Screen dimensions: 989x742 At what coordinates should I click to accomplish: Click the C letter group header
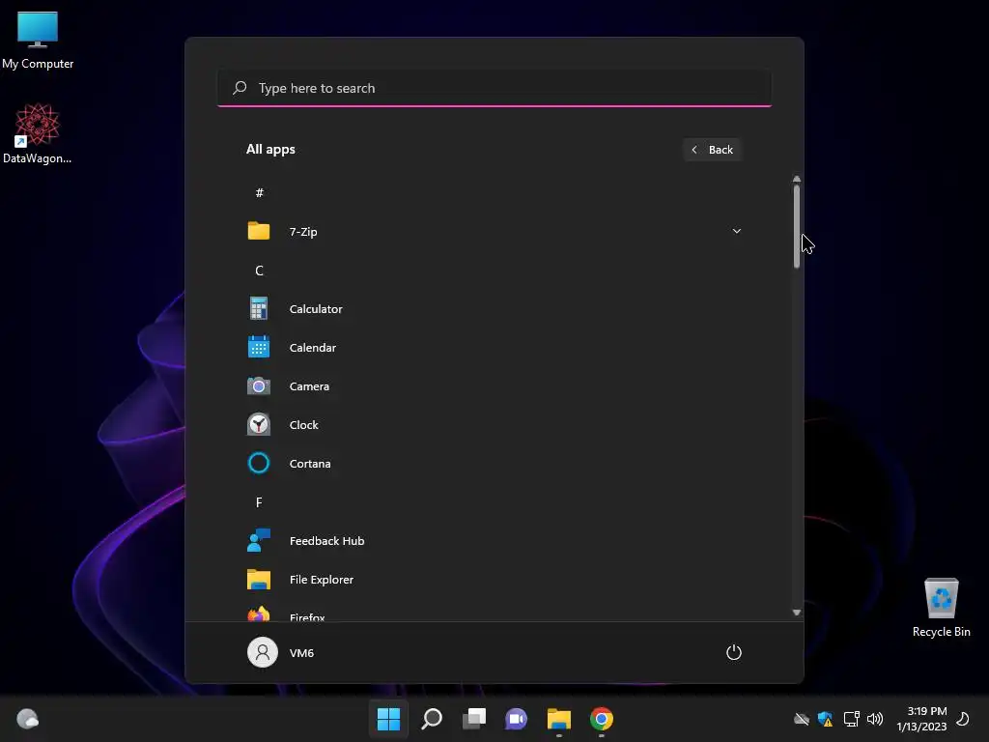(259, 271)
